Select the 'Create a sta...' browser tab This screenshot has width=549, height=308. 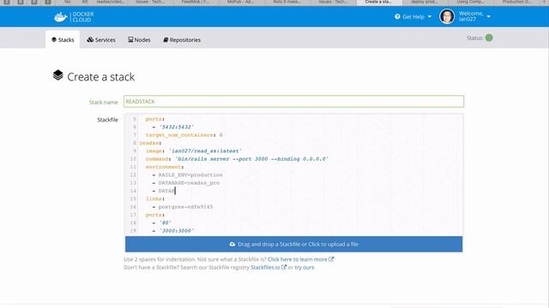tap(378, 2)
